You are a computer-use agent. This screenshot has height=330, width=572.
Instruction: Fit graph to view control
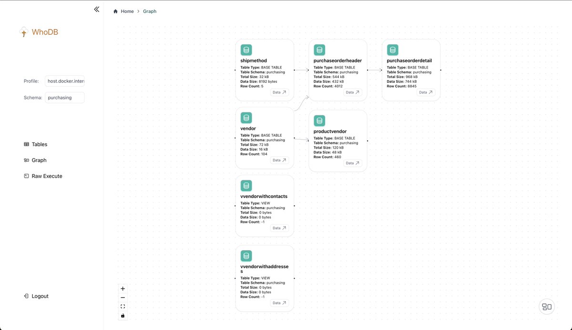123,306
